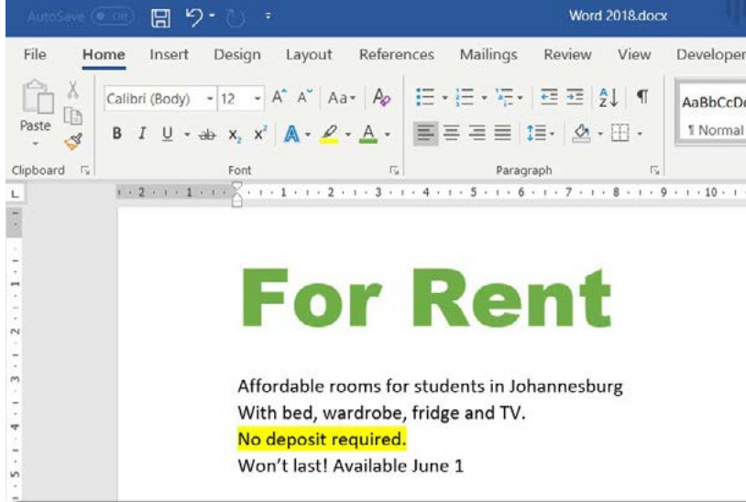
Task: Open the Review tab
Action: (x=567, y=55)
